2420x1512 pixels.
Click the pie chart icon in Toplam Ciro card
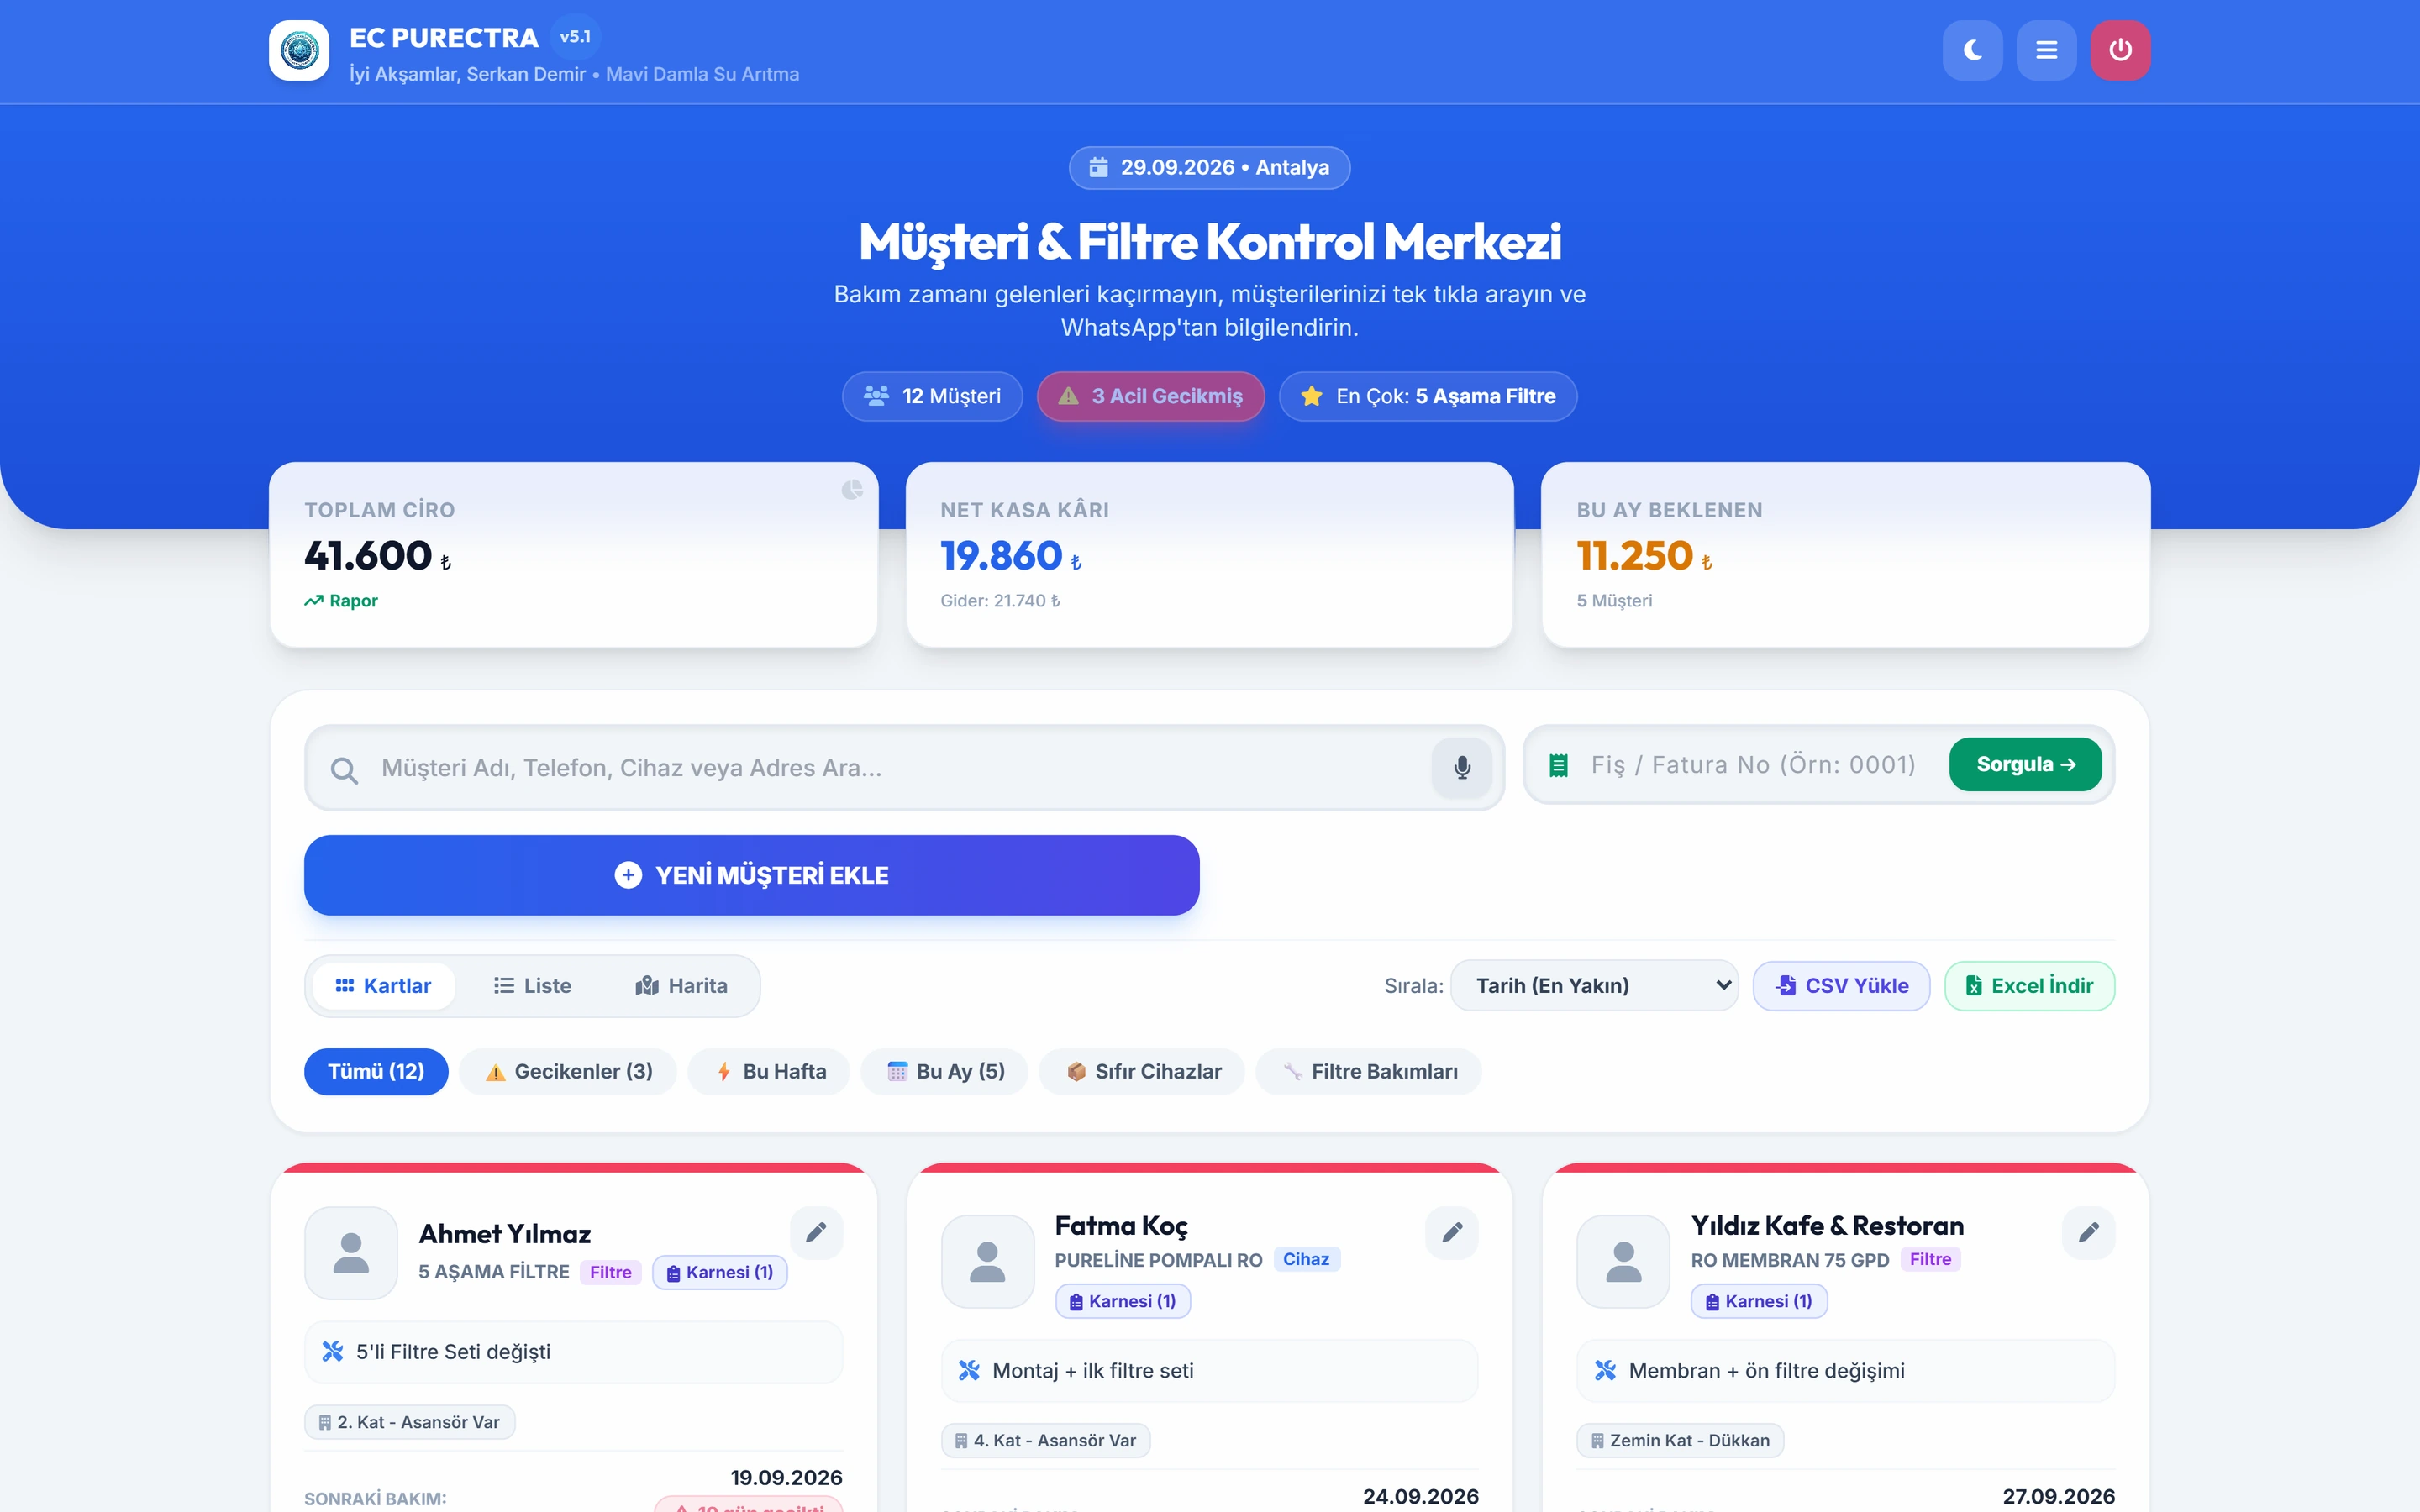(x=852, y=489)
